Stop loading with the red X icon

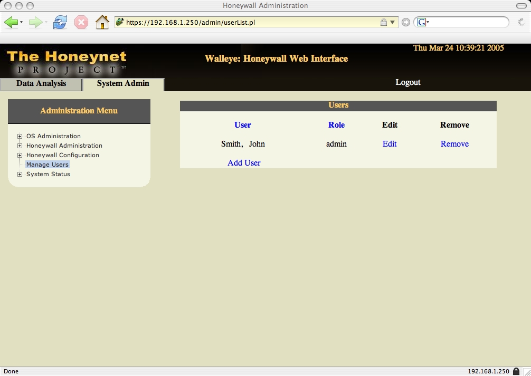click(x=81, y=22)
